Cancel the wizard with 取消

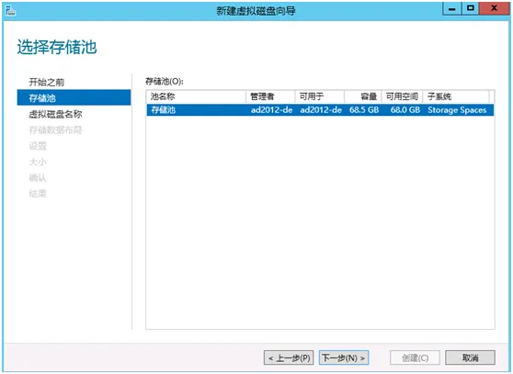tap(470, 357)
